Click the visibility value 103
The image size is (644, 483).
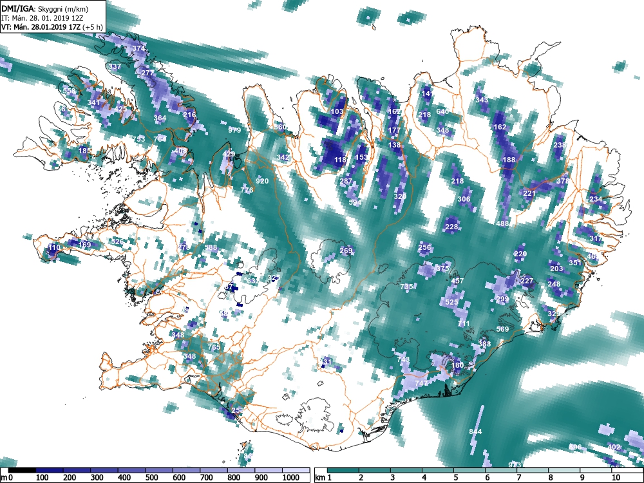(x=337, y=111)
